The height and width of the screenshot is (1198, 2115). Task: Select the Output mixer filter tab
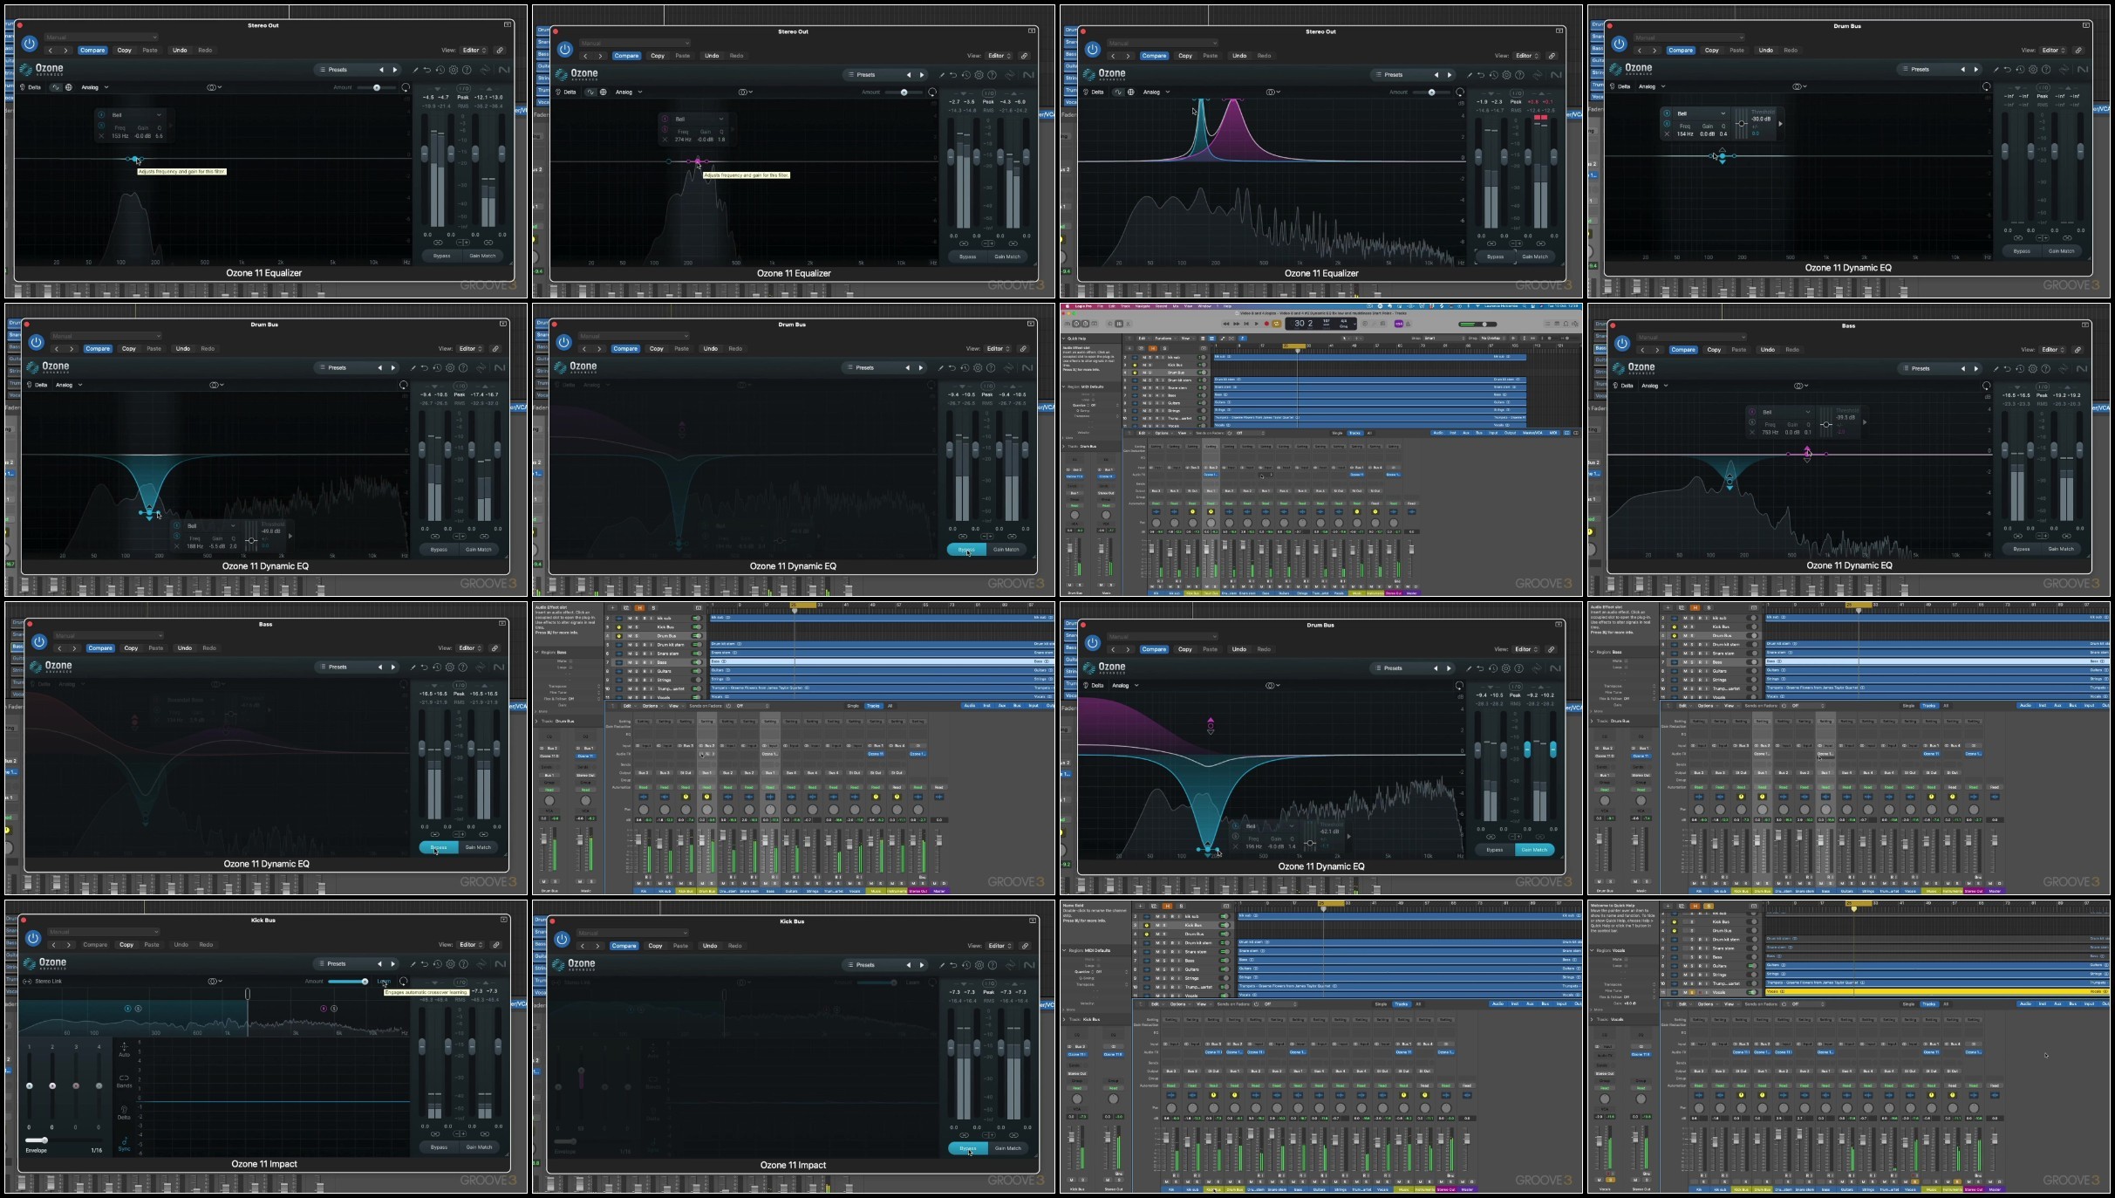coord(1510,433)
